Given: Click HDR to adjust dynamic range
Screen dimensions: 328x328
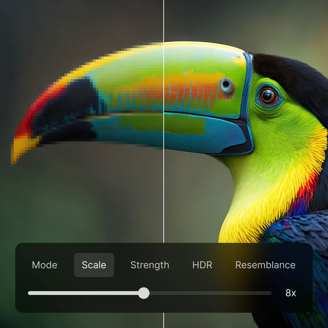Looking at the screenshot, I should pyautogui.click(x=202, y=265).
